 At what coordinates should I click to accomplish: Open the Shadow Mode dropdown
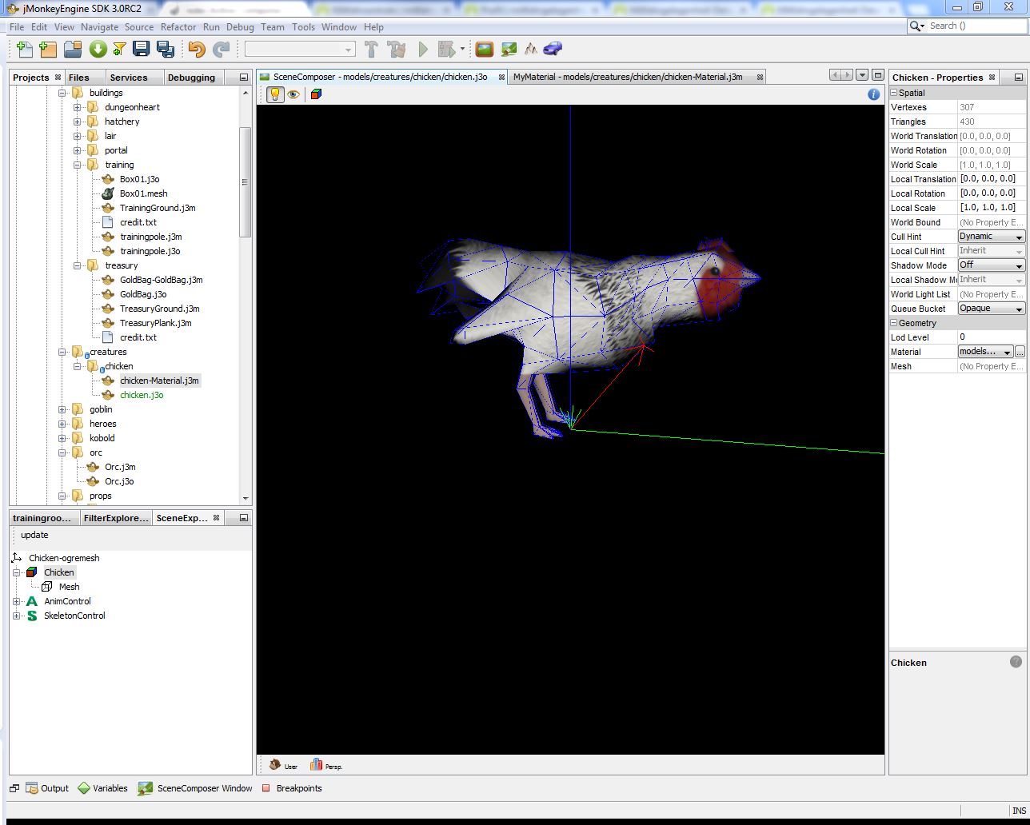coord(991,265)
